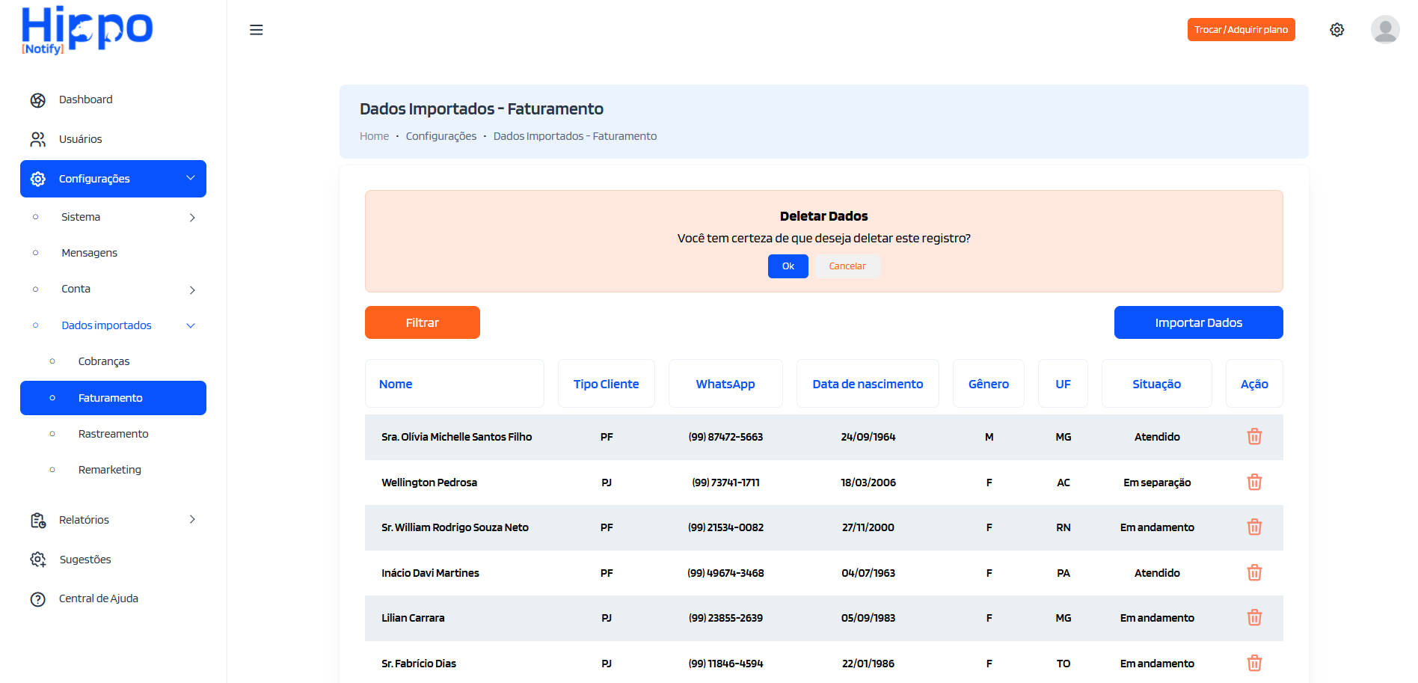Open Remarketing in the sidebar
The width and height of the screenshot is (1418, 683).
click(109, 470)
